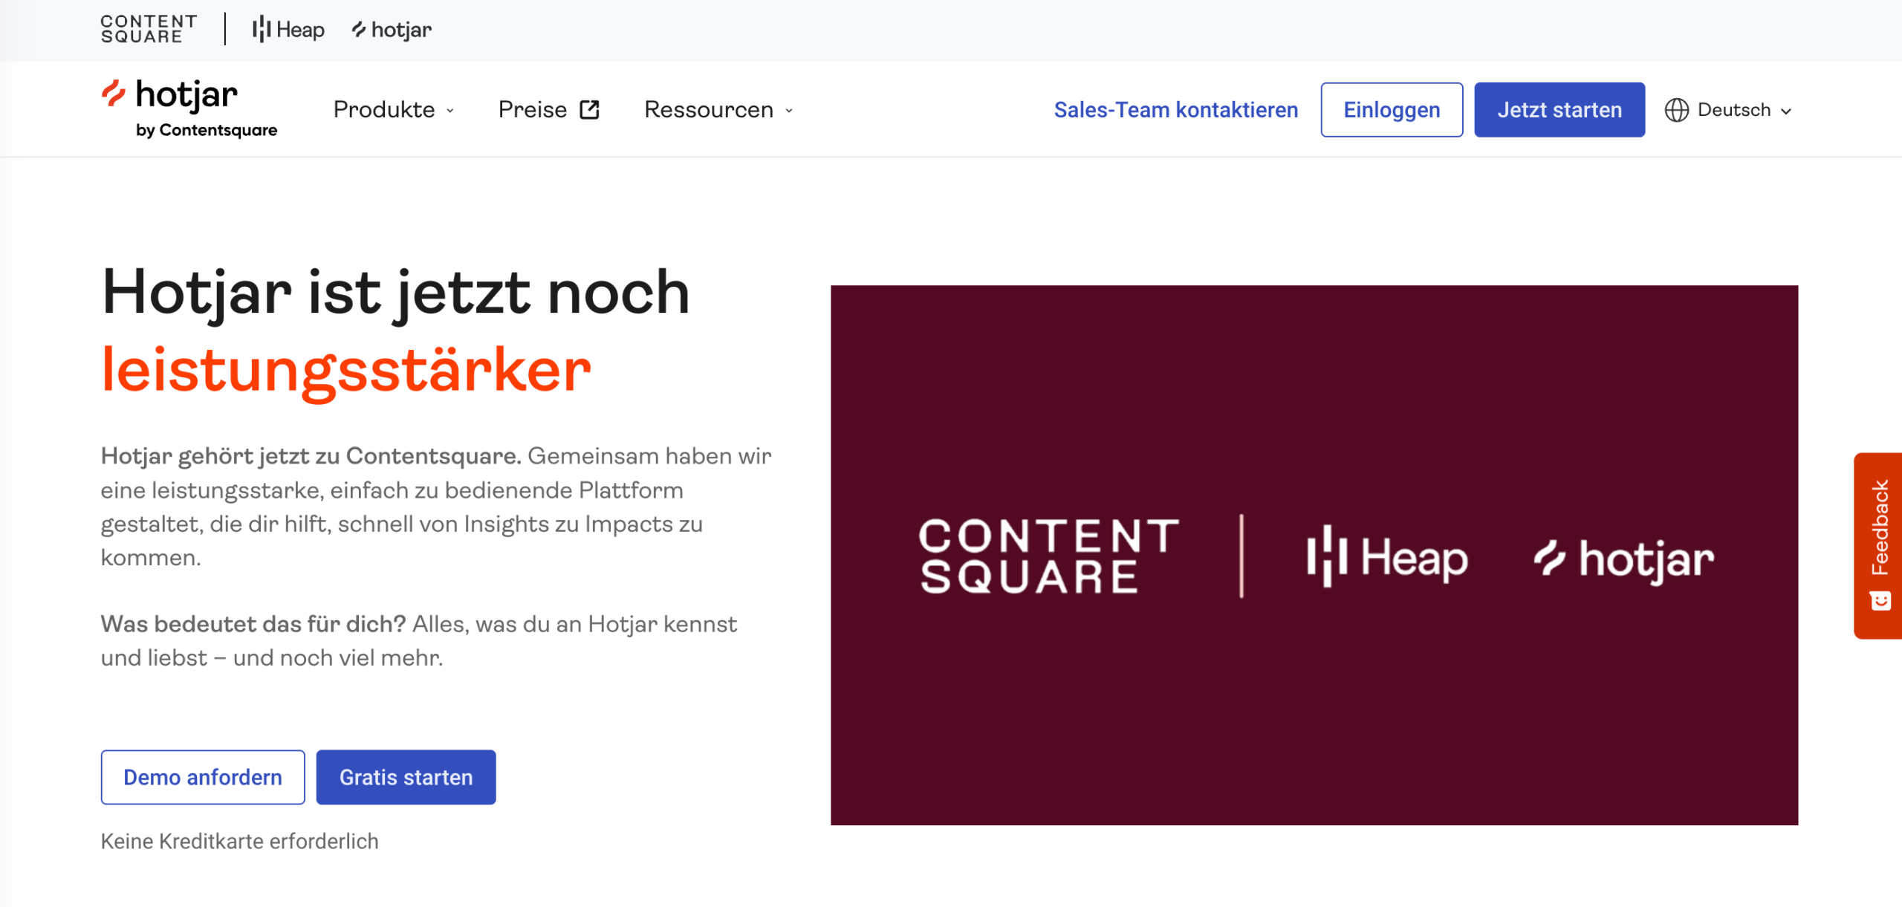
Task: Click the Keine Kreditkarte erforderlich note
Action: click(239, 841)
